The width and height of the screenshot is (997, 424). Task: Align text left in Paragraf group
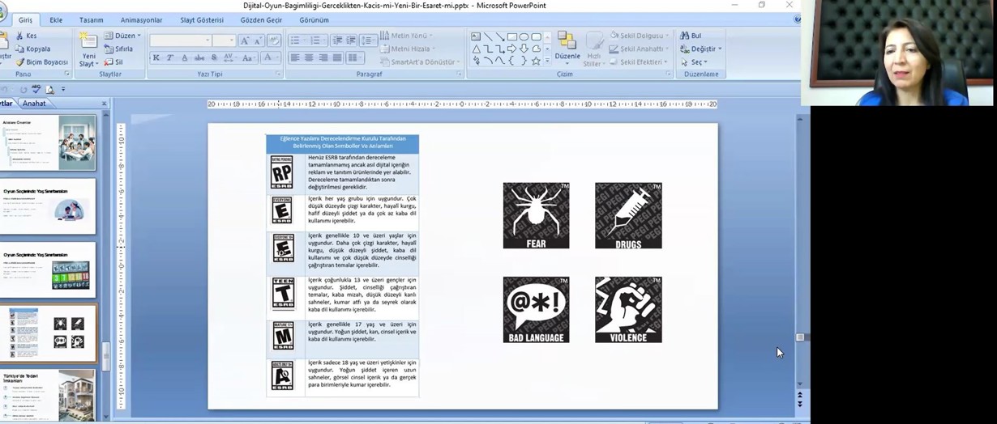pyautogui.click(x=295, y=58)
